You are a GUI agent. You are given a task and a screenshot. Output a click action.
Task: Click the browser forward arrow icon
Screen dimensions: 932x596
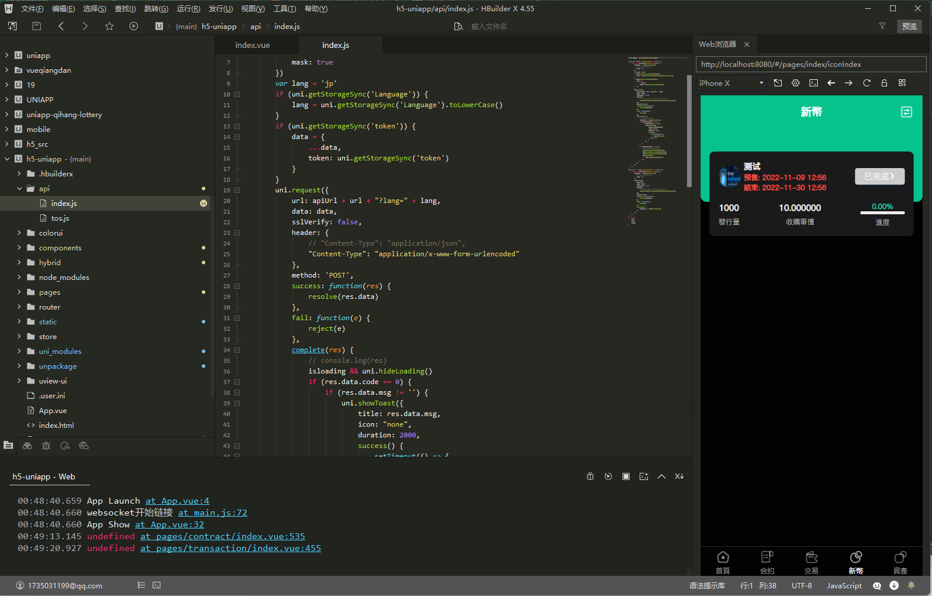(849, 83)
